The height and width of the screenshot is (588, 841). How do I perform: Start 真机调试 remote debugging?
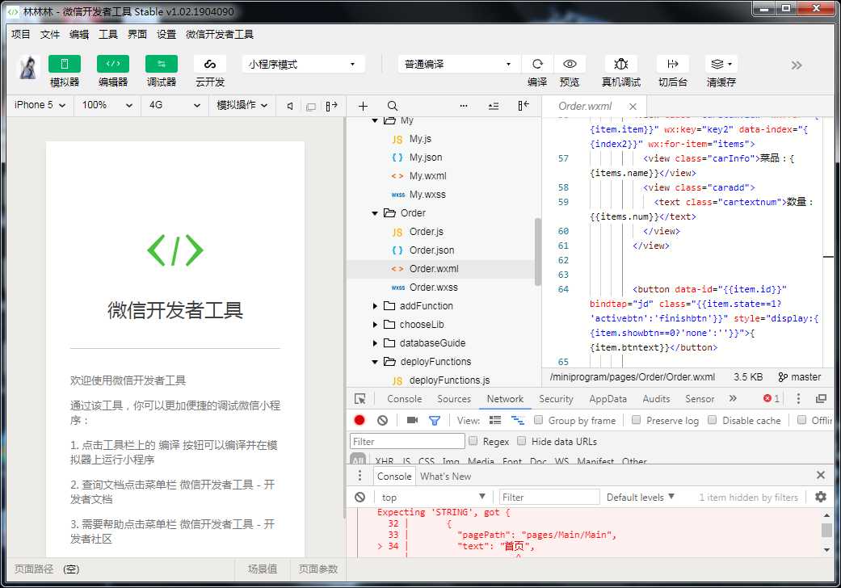point(621,64)
